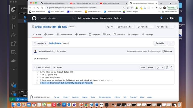Open Docker icon in VS Code sidebar

13,61
